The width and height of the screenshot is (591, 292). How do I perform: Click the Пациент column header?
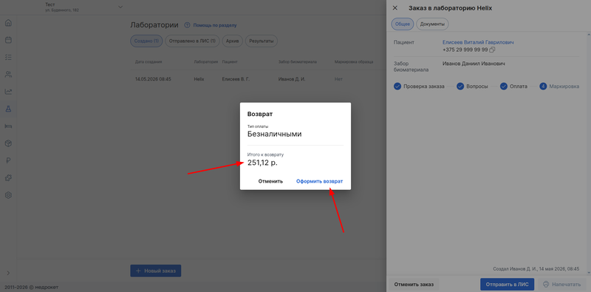[x=230, y=62]
